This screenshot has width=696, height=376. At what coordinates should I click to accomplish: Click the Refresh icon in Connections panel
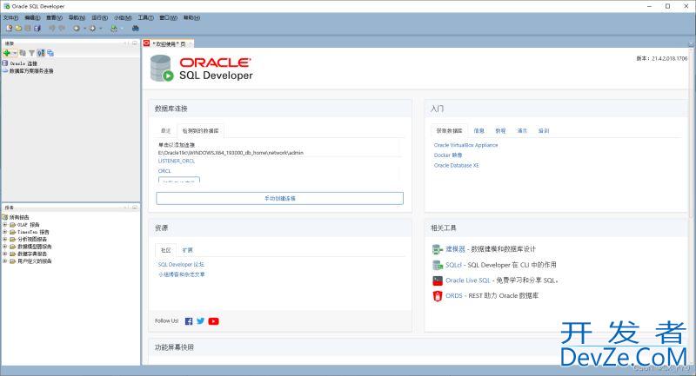click(23, 53)
